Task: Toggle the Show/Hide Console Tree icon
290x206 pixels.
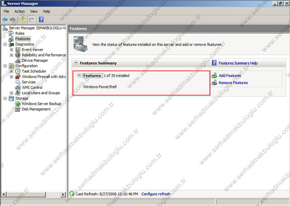Action: (31, 19)
